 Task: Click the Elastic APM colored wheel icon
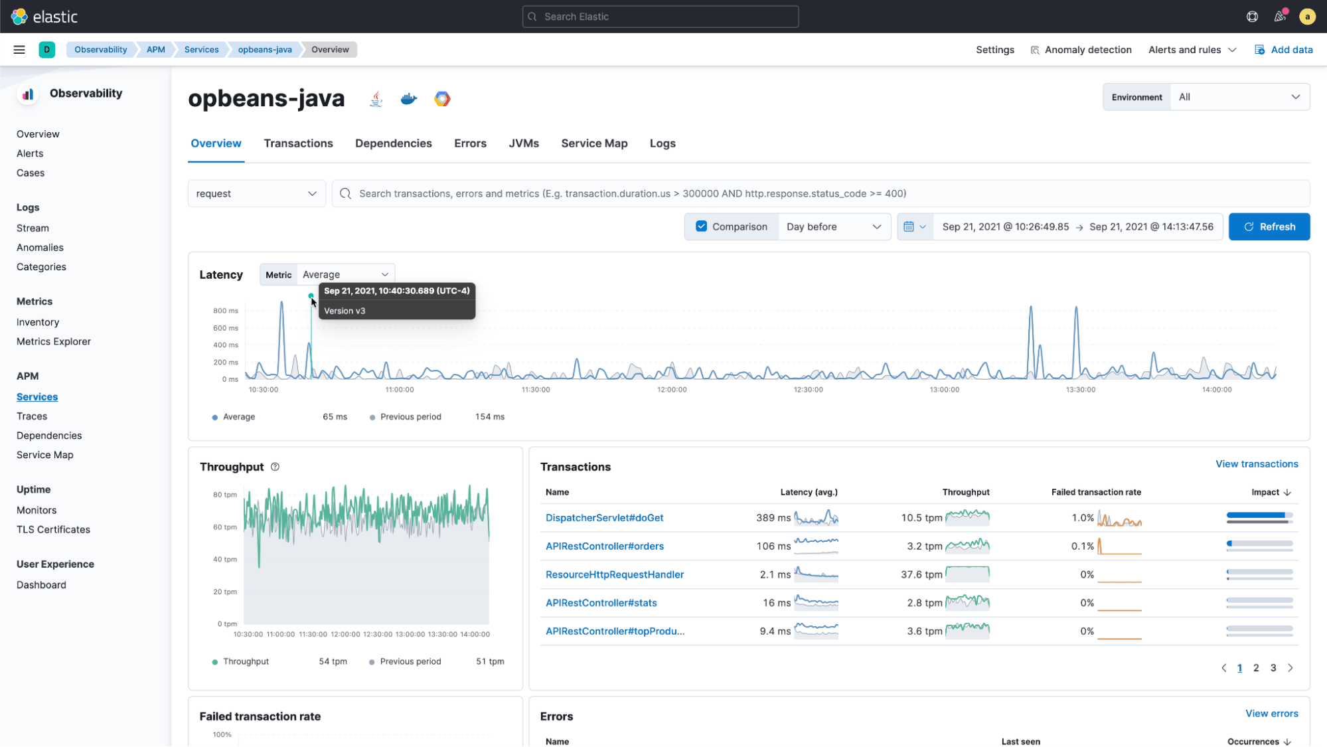pyautogui.click(x=441, y=98)
